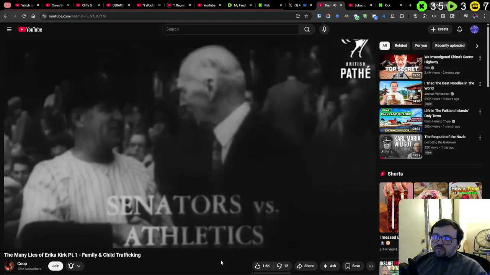Show more filter chips with right chevron
The height and width of the screenshot is (275, 490).
click(x=477, y=46)
